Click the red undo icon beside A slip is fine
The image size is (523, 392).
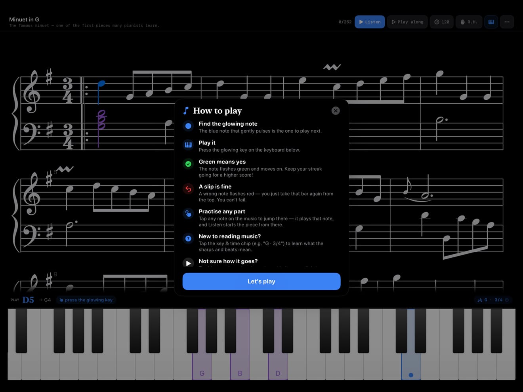coord(188,189)
